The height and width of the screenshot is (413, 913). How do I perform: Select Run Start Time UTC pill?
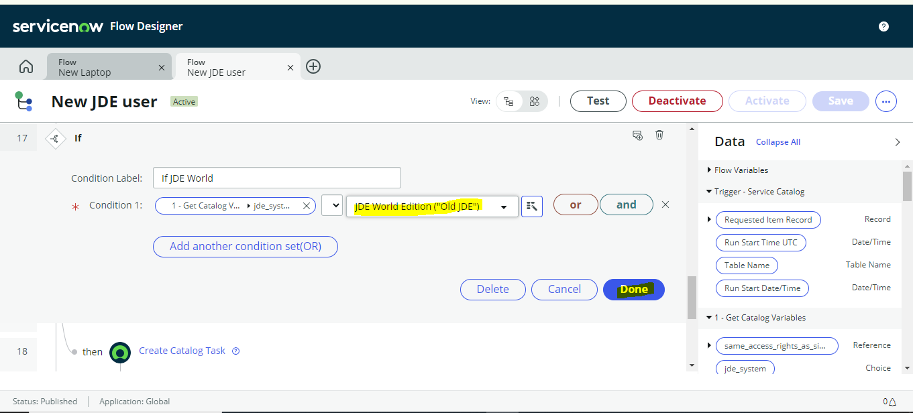point(761,243)
